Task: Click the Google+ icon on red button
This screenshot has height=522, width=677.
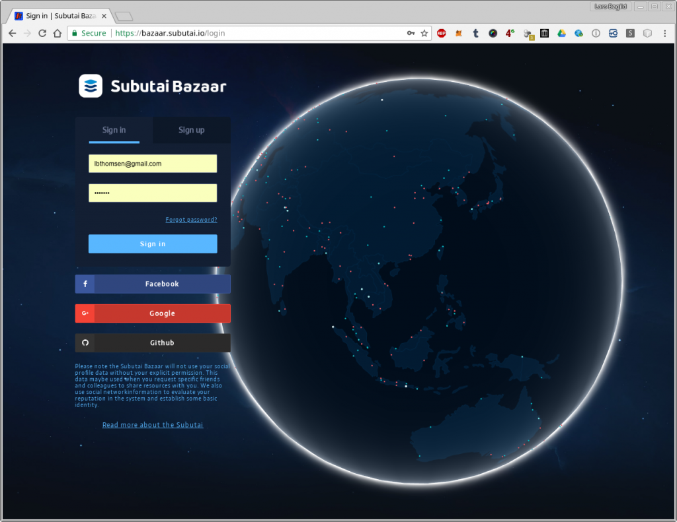Action: (85, 313)
